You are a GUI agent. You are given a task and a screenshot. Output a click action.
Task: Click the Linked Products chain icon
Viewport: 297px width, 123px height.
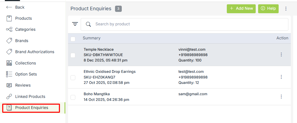point(9,97)
